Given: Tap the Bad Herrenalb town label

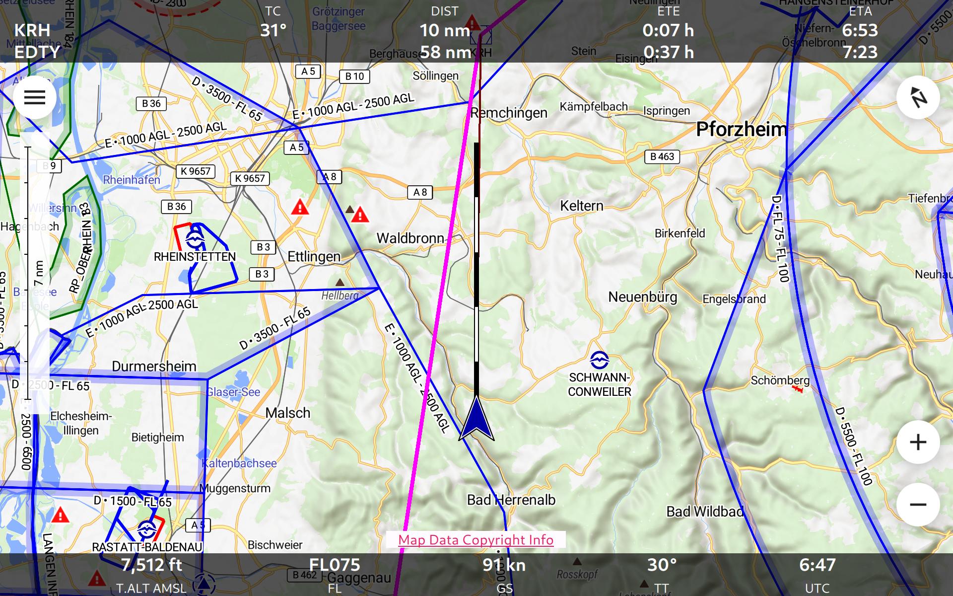Looking at the screenshot, I should 511,500.
